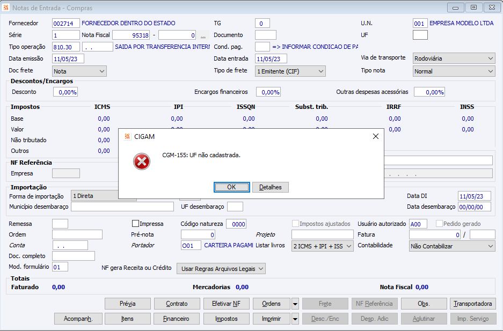Toggle the Pedido gerado checkbox

(x=439, y=223)
